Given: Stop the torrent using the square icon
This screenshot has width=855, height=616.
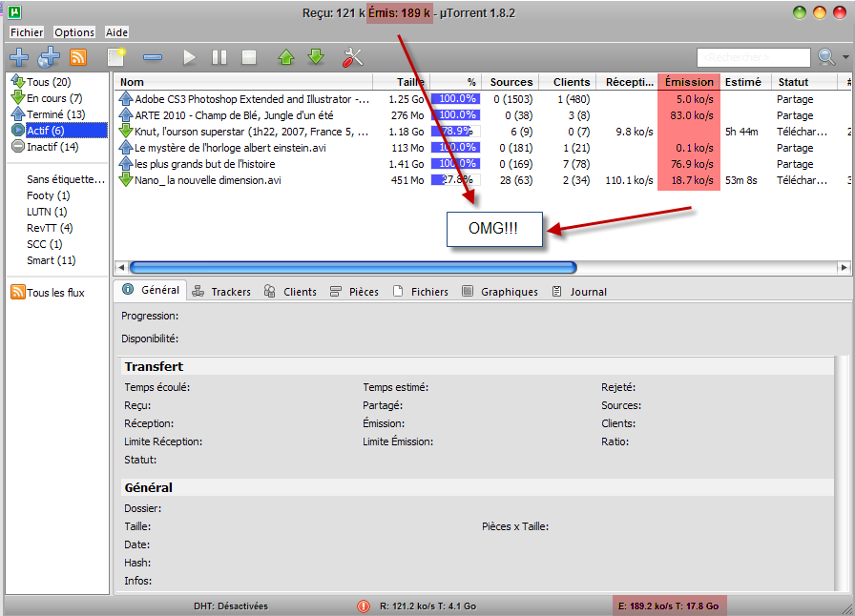Looking at the screenshot, I should (x=249, y=57).
